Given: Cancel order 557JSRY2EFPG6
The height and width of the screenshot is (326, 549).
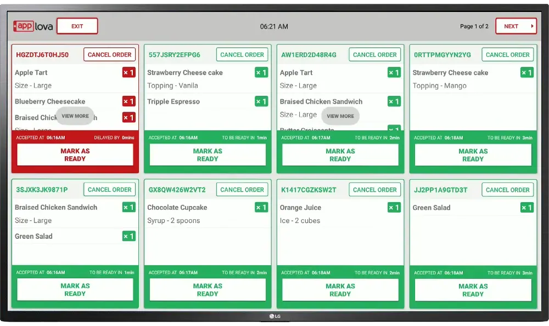Looking at the screenshot, I should click(x=242, y=54).
